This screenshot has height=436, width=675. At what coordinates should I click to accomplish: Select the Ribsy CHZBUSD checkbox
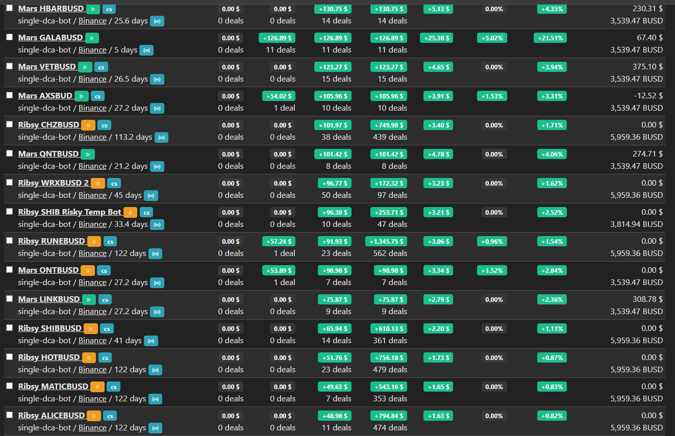coord(9,124)
